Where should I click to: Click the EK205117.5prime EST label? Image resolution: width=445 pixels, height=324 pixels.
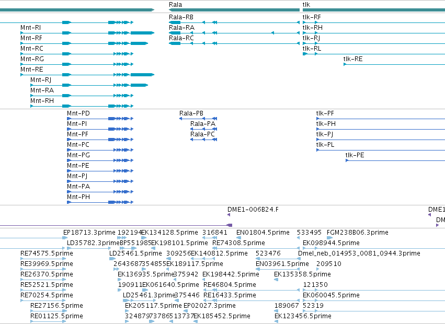pyautogui.click(x=153, y=306)
